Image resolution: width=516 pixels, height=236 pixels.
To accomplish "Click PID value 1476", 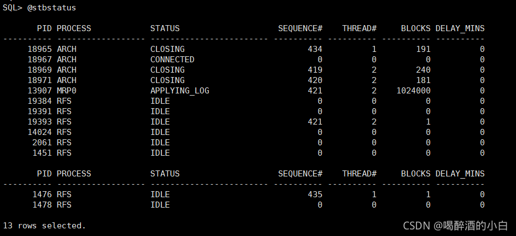I will [x=42, y=194].
